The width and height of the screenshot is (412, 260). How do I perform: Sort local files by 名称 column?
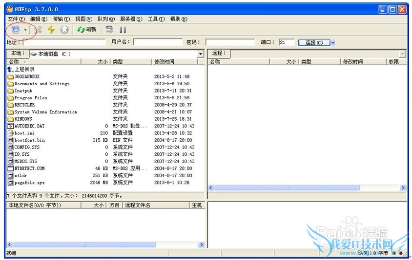point(43,62)
